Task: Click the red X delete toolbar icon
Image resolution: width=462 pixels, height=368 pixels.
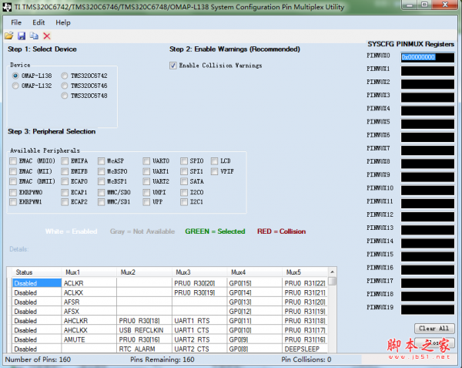Action: click(47, 36)
